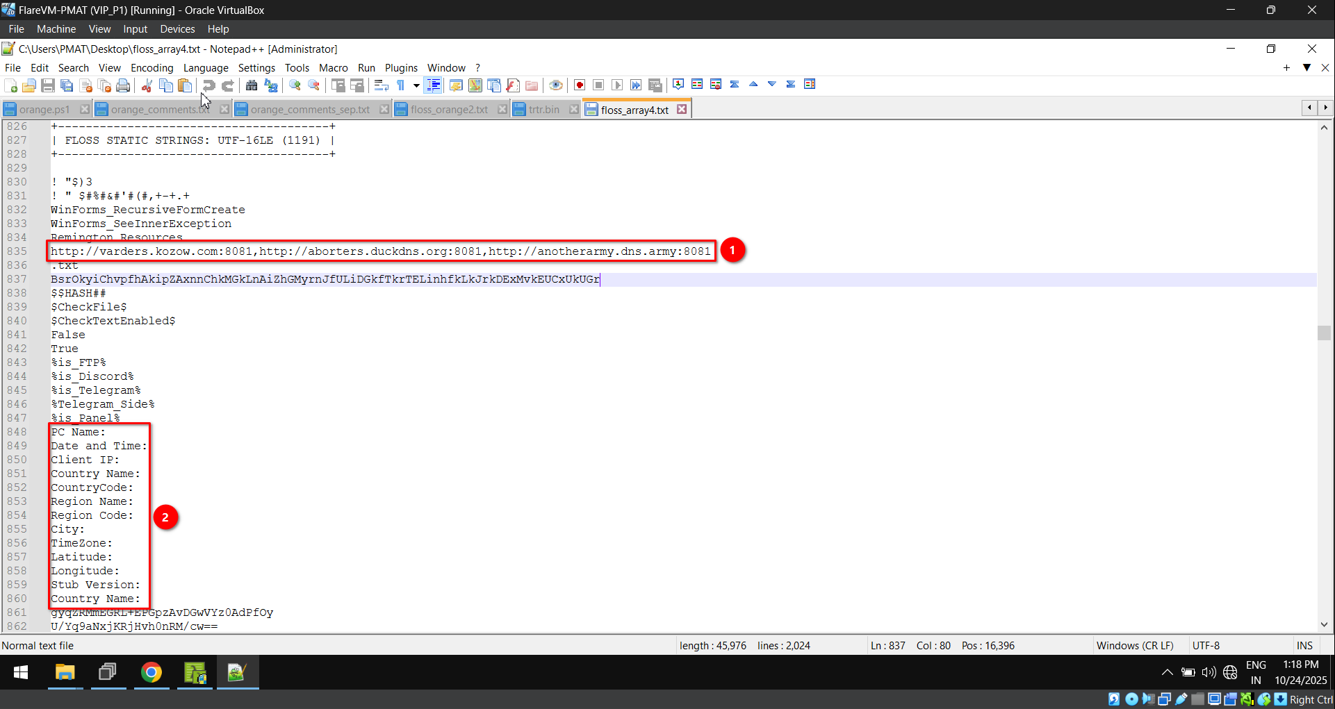Screen dimensions: 1335x709
Task: Open the tab list triangle dropdown
Action: [1308, 68]
